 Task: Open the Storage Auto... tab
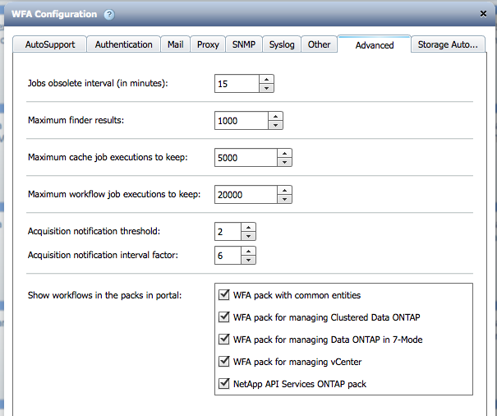tap(448, 44)
